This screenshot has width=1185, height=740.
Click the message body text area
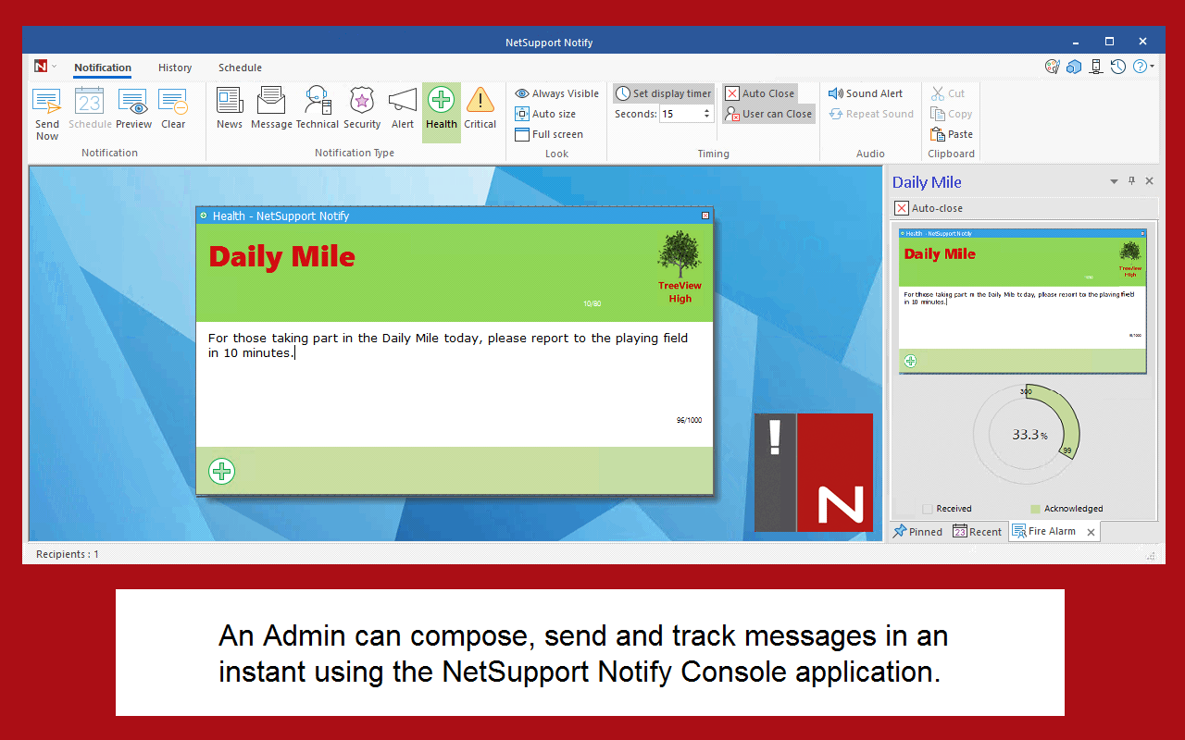455,385
